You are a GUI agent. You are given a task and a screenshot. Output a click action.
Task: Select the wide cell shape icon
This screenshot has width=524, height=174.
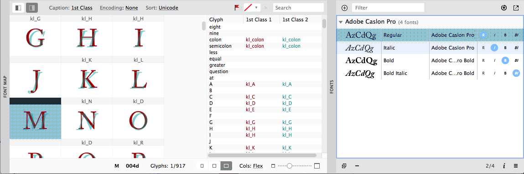[x=226, y=166]
